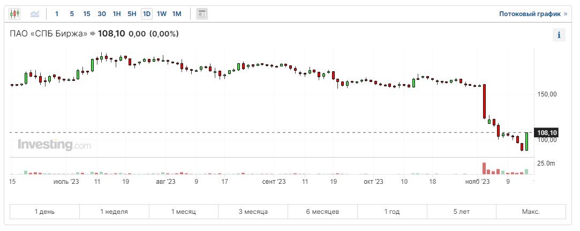580x231 pixels.
Task: Open the news overlay icon in toolbar
Action: [x=201, y=14]
